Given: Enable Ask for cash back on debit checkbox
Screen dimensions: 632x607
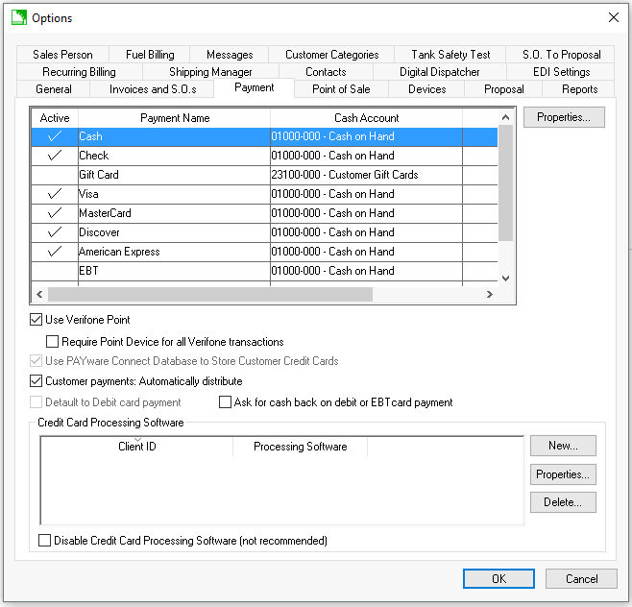Looking at the screenshot, I should (226, 402).
